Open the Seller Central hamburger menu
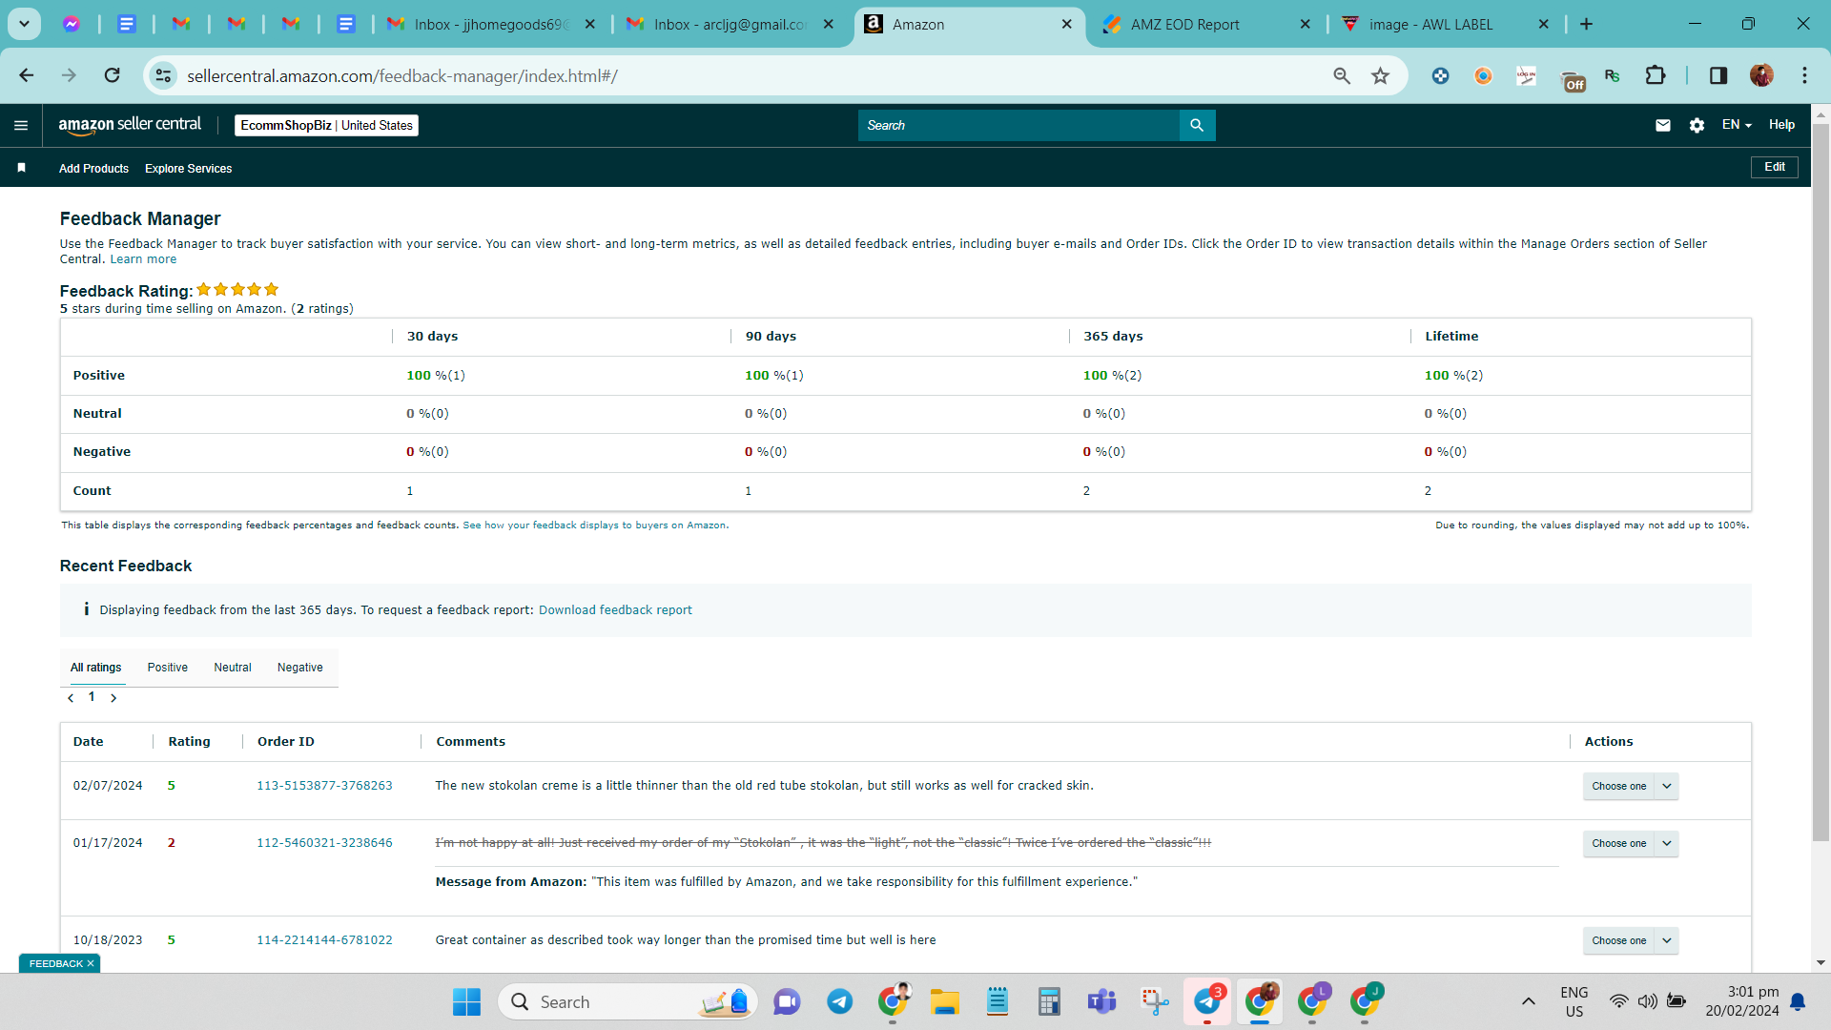 [x=21, y=125]
